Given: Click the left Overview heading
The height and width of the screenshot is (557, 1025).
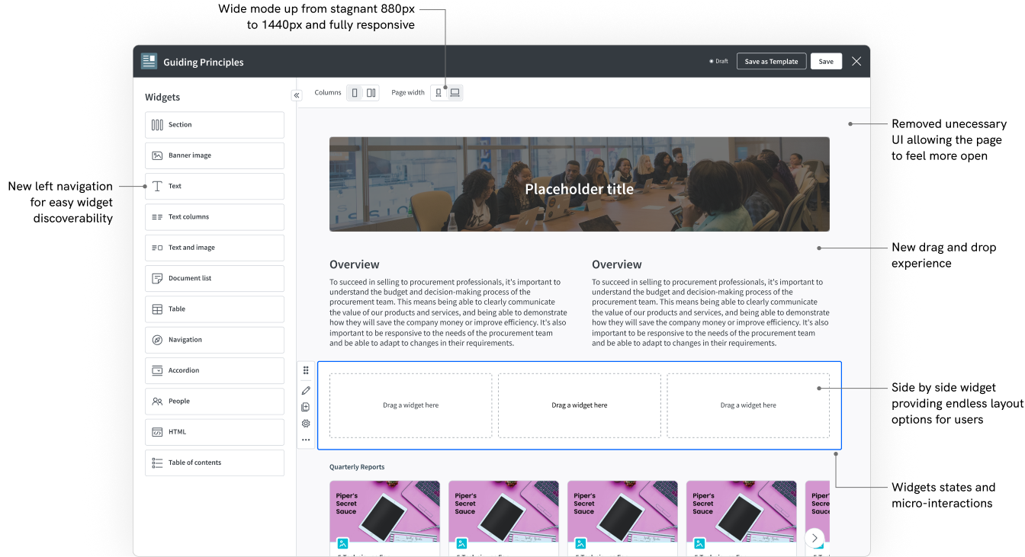Looking at the screenshot, I should tap(354, 264).
